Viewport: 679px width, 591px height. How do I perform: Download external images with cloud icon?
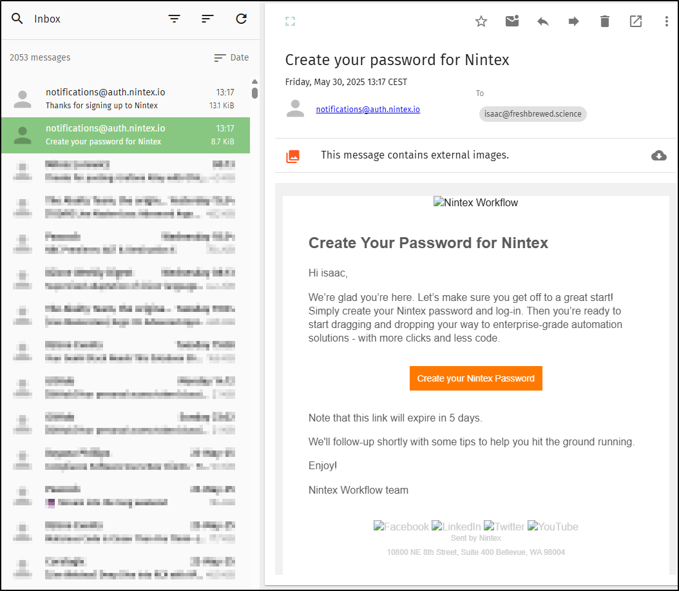(x=658, y=155)
